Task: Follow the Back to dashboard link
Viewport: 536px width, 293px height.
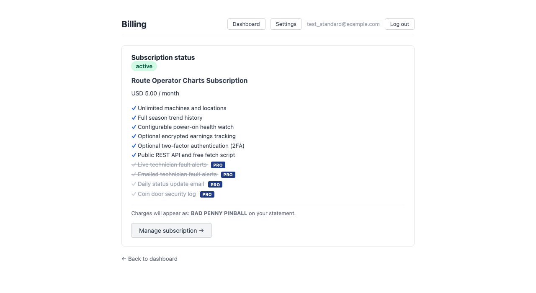Action: pos(149,259)
